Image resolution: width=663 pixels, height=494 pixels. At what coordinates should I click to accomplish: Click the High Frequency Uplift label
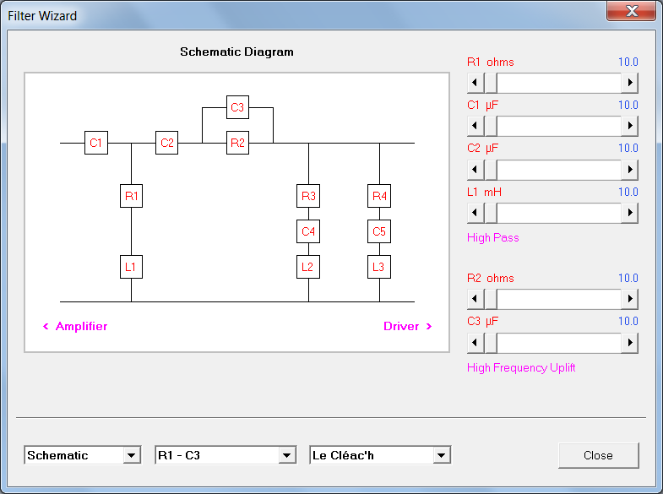pyautogui.click(x=521, y=367)
